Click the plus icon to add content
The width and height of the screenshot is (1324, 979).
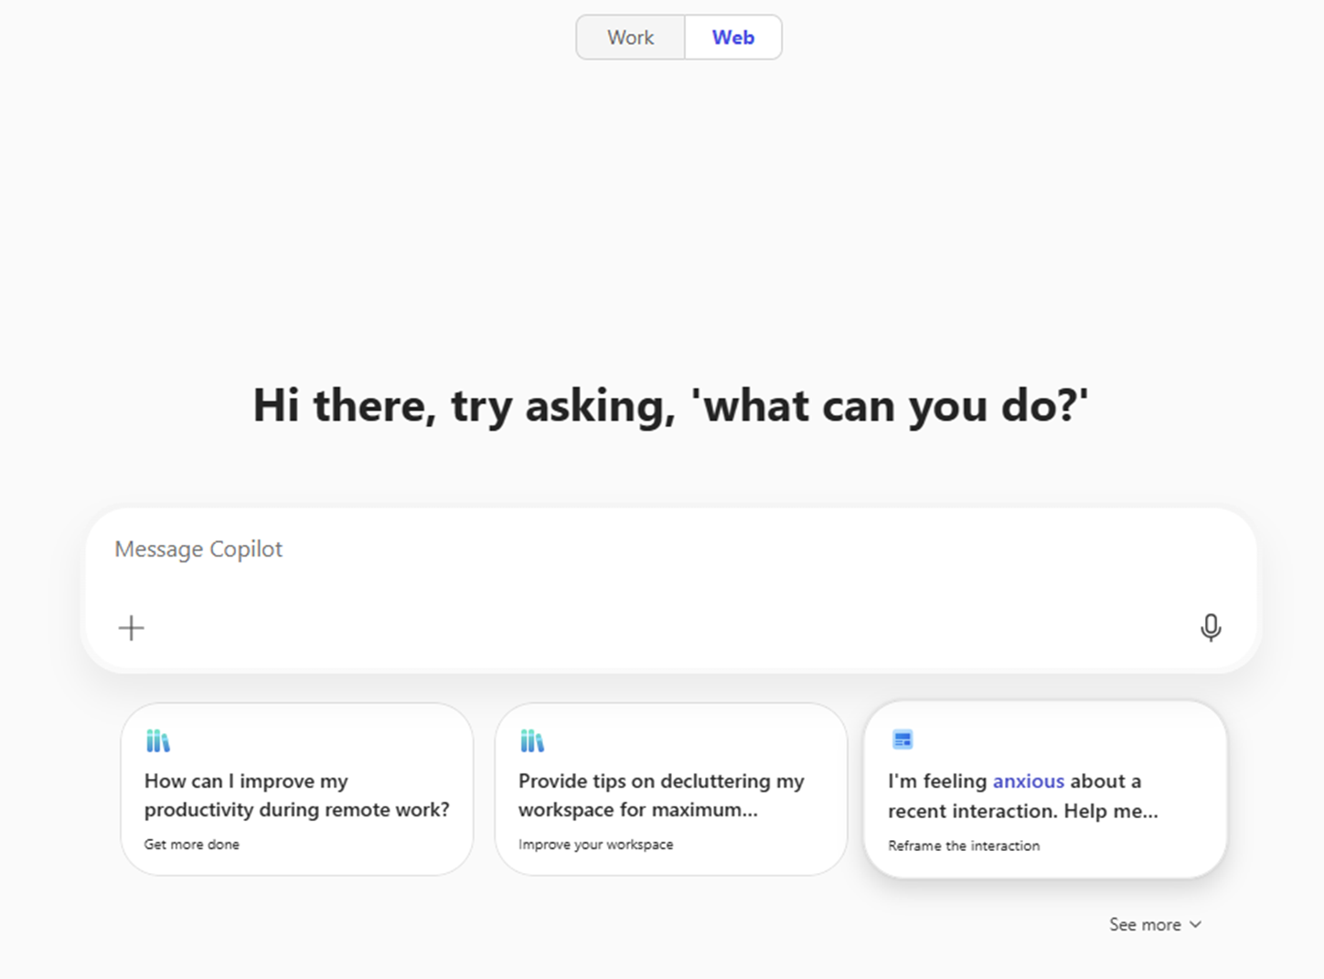coord(132,628)
